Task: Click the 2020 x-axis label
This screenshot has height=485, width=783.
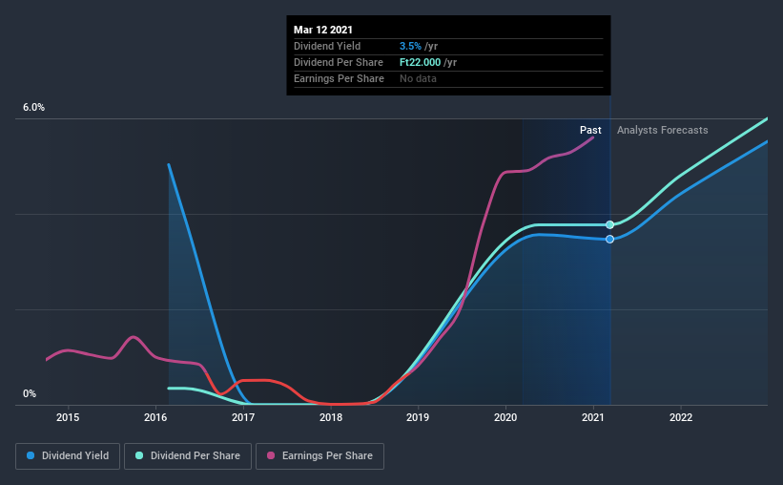Action: point(505,417)
